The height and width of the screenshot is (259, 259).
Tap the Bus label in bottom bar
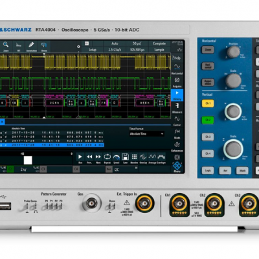coord(109,170)
